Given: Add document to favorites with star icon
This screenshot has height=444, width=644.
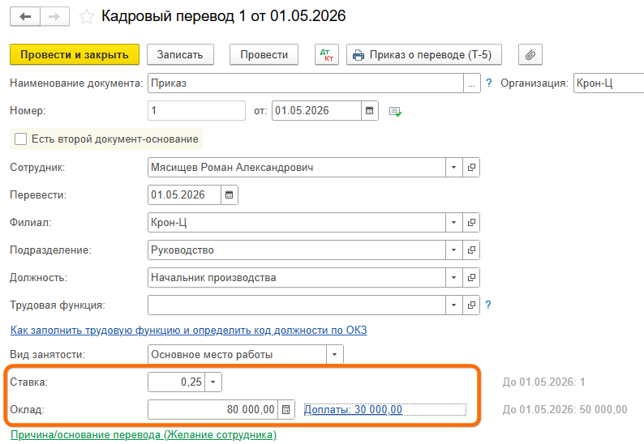Looking at the screenshot, I should pyautogui.click(x=86, y=17).
